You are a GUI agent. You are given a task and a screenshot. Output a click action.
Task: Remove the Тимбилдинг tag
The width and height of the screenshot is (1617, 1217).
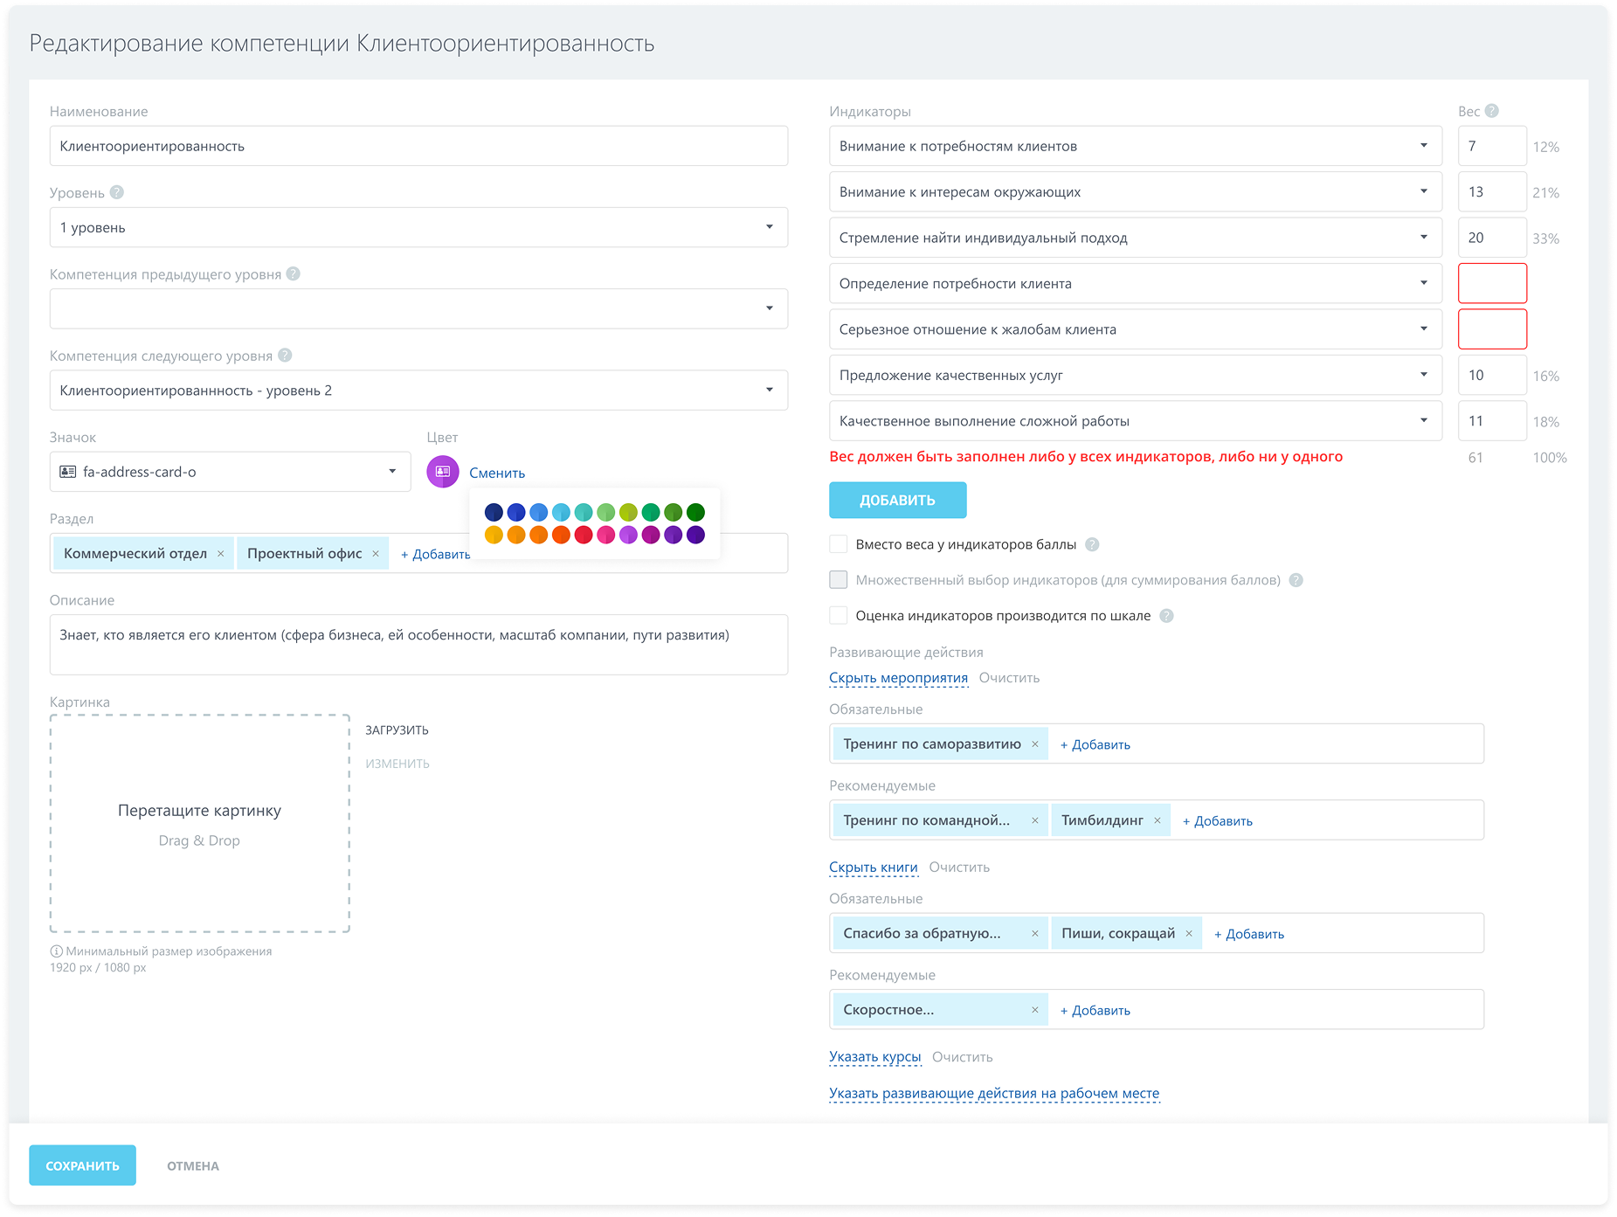(1157, 820)
